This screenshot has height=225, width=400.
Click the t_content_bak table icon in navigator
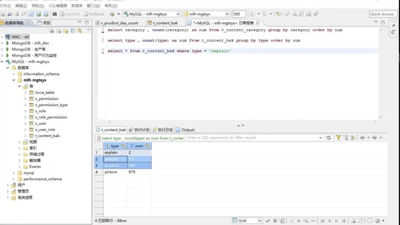31,136
